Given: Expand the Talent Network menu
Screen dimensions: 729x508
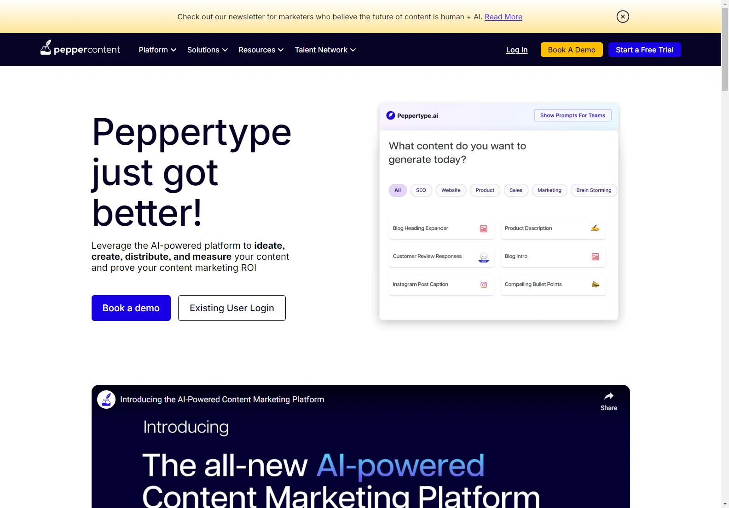Looking at the screenshot, I should click(325, 50).
